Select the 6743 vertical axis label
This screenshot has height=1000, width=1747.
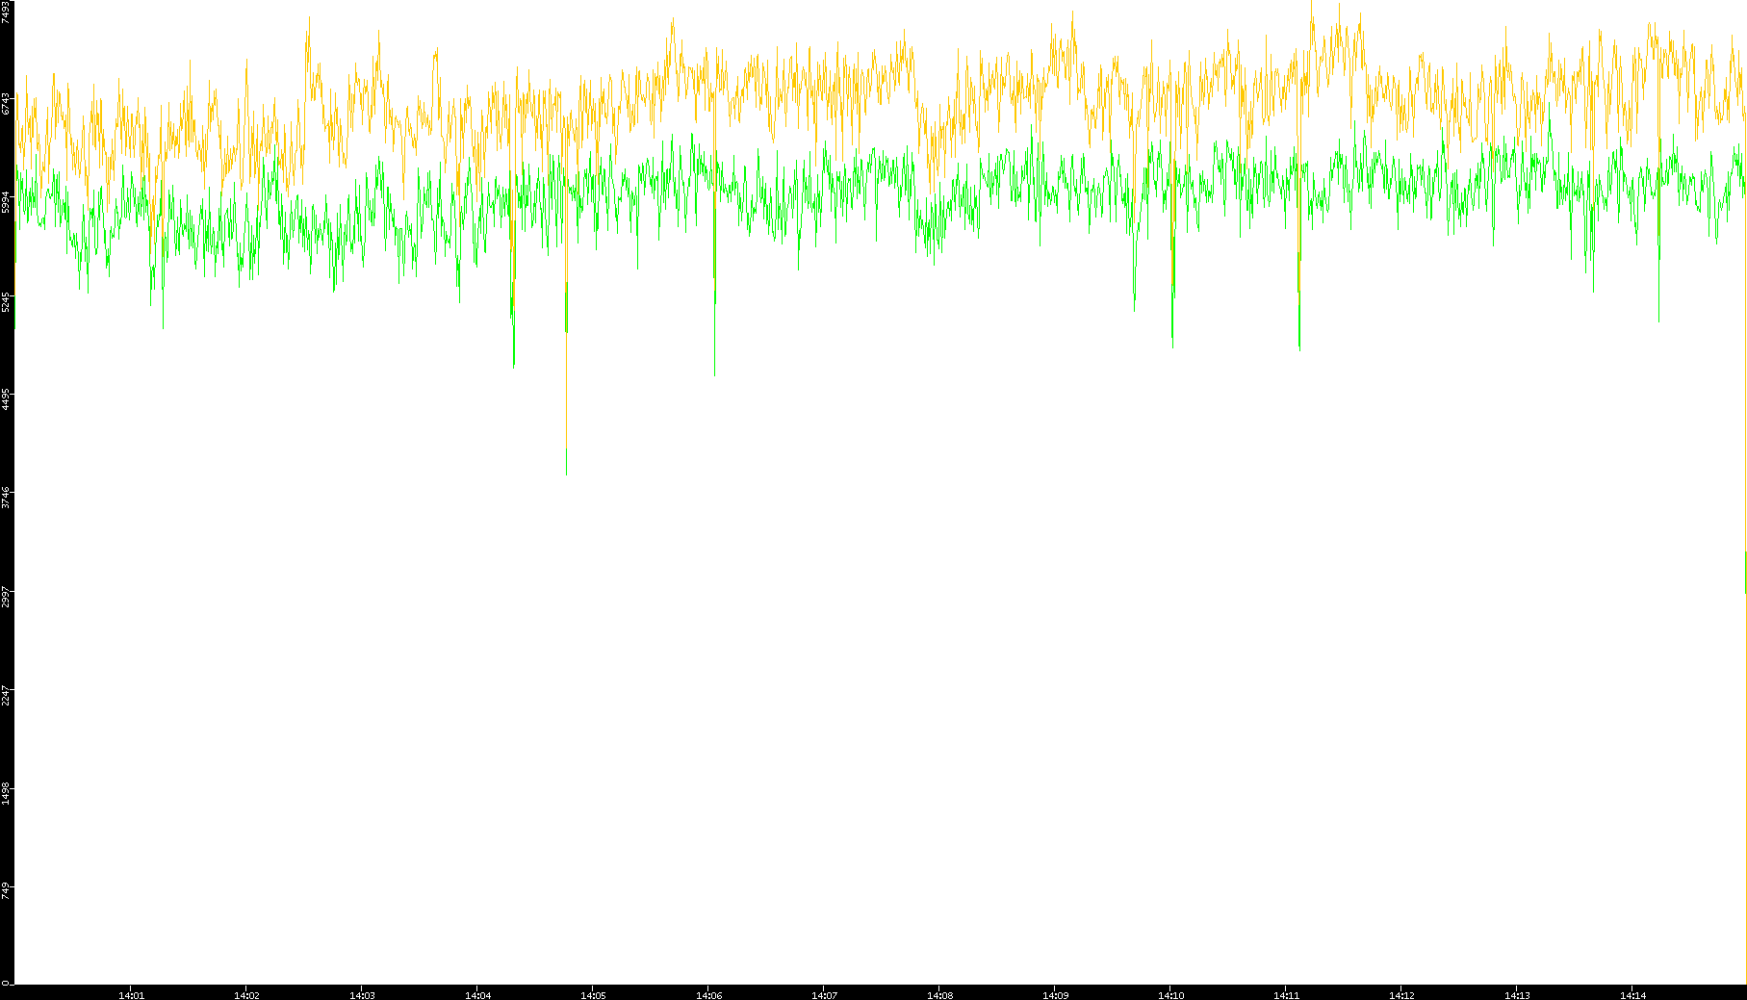tap(7, 103)
